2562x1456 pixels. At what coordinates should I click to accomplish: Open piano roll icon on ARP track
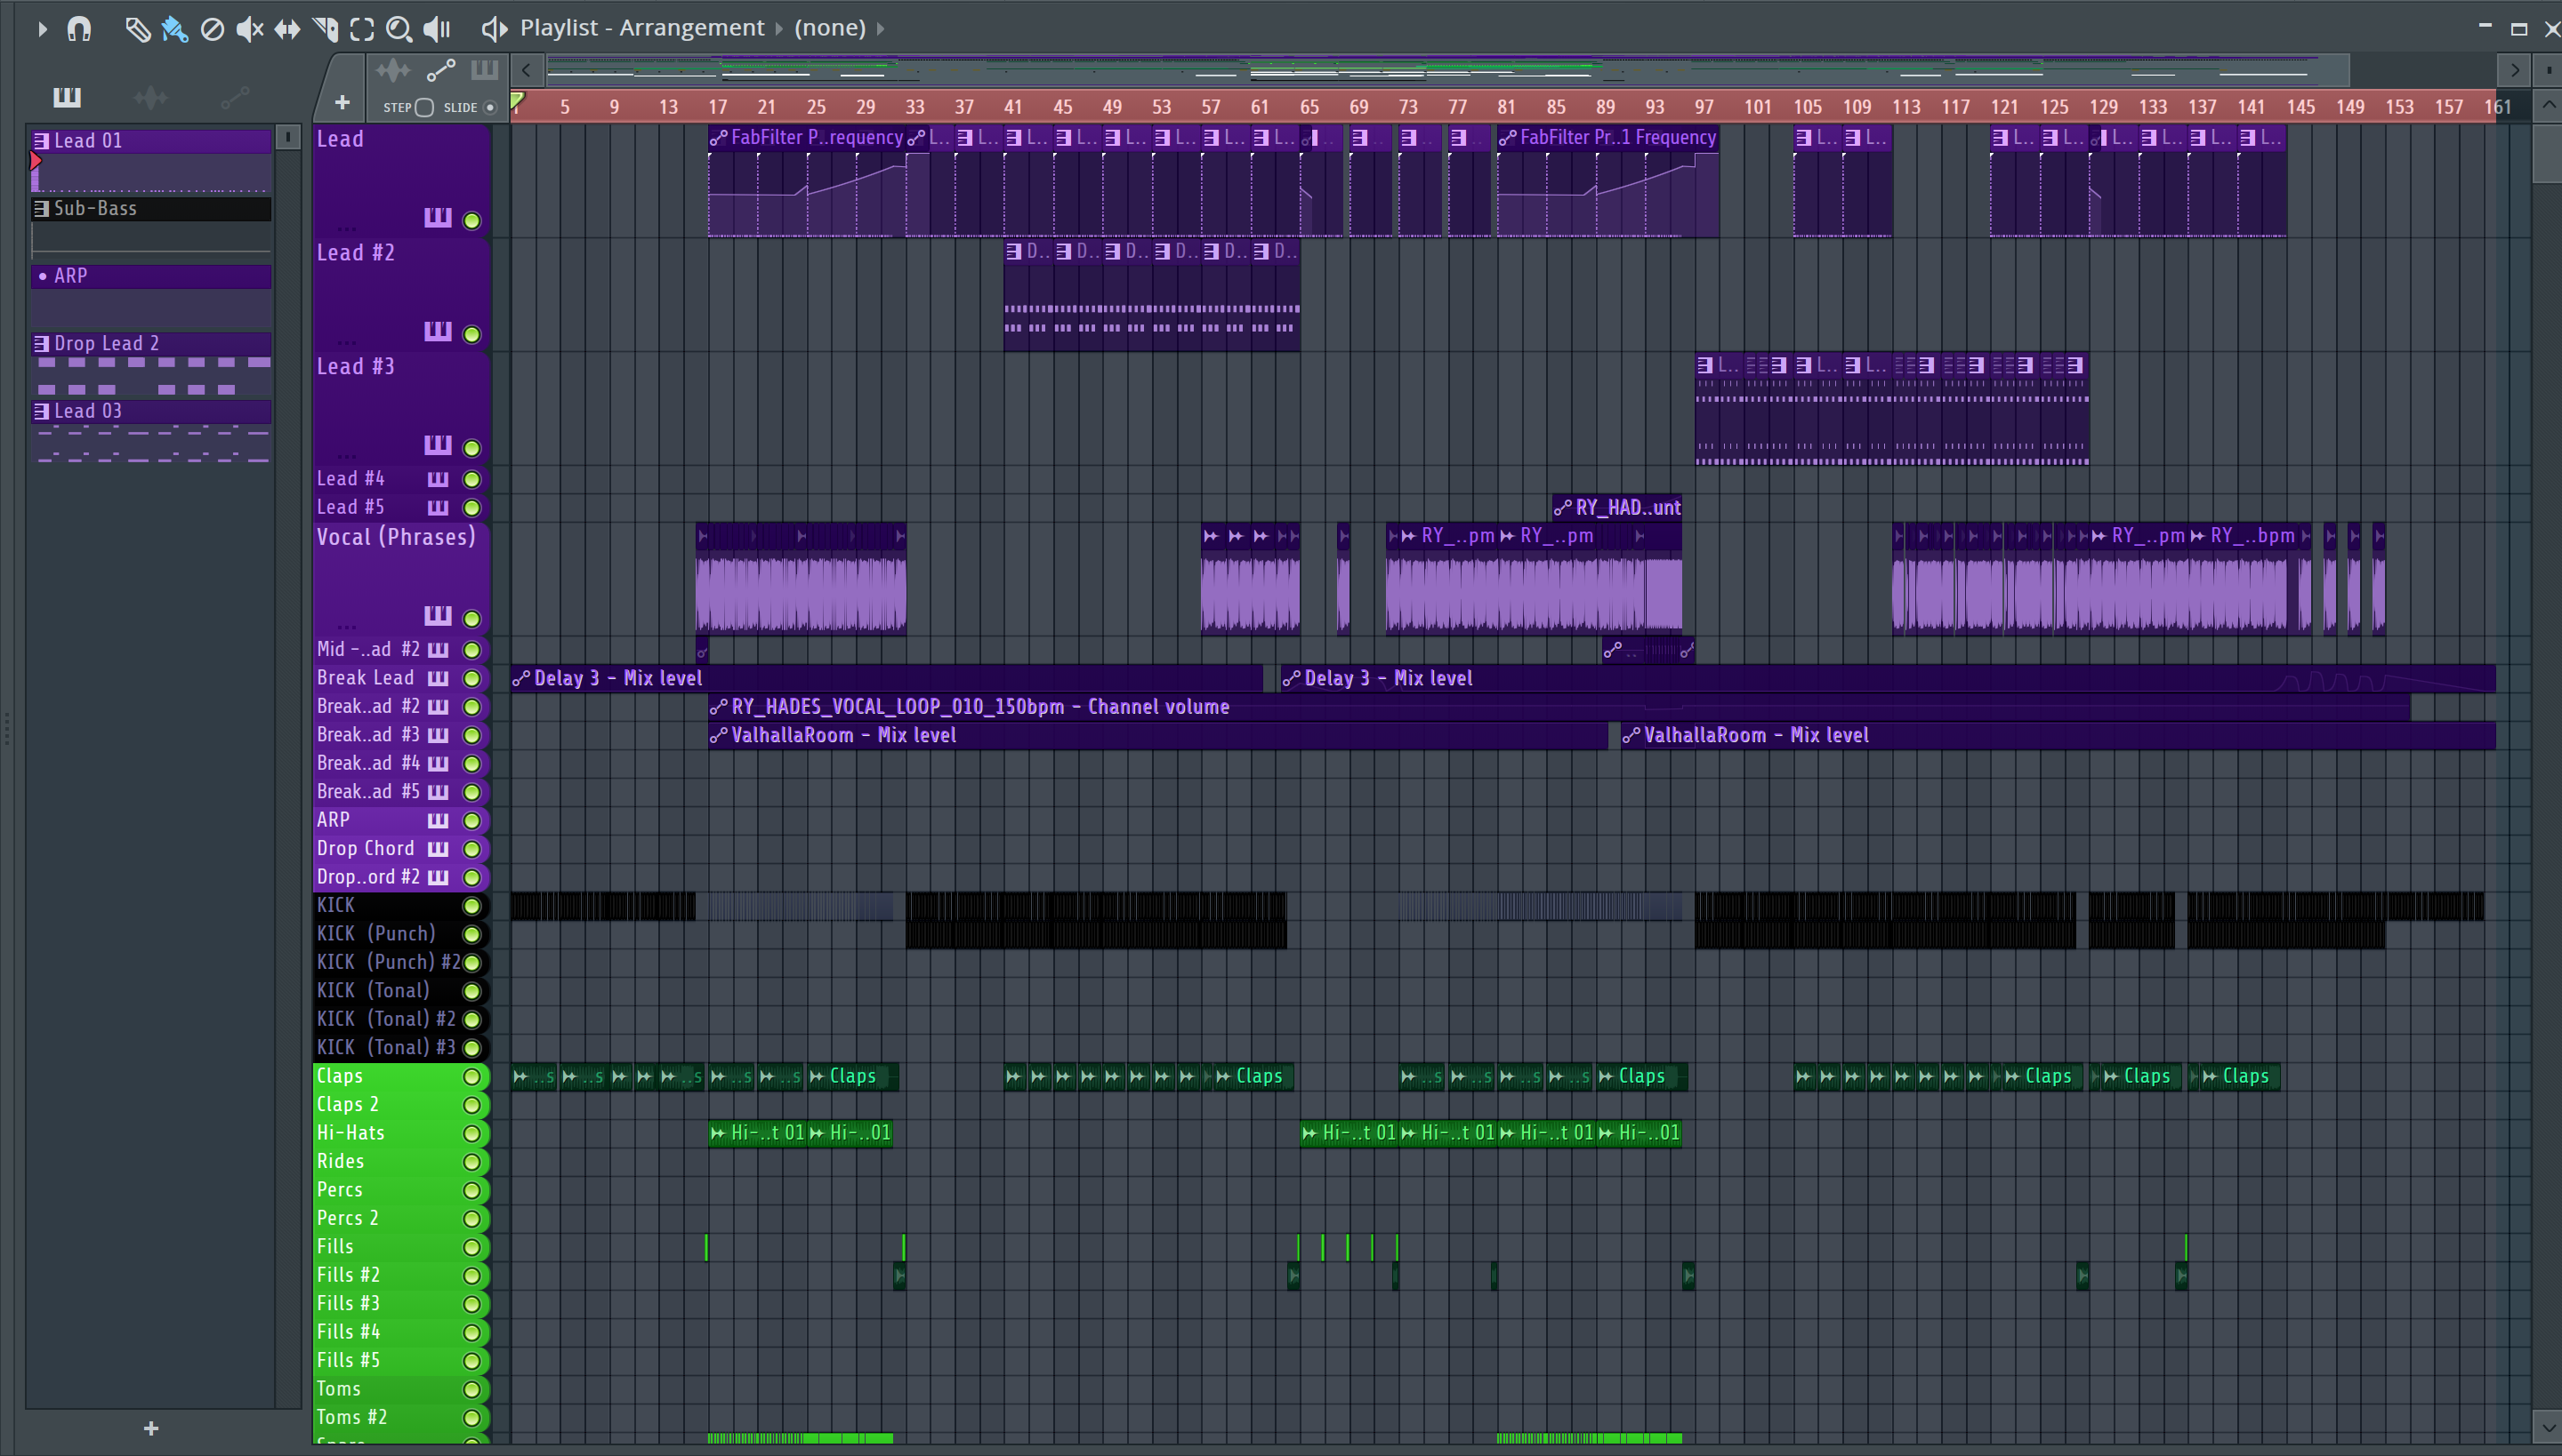pyautogui.click(x=438, y=820)
